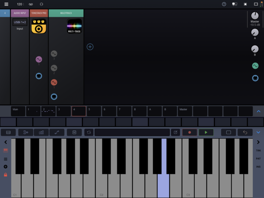Screen dimensions: 264x198
Task: Open the sequencer list view icon
Action: pos(8,132)
